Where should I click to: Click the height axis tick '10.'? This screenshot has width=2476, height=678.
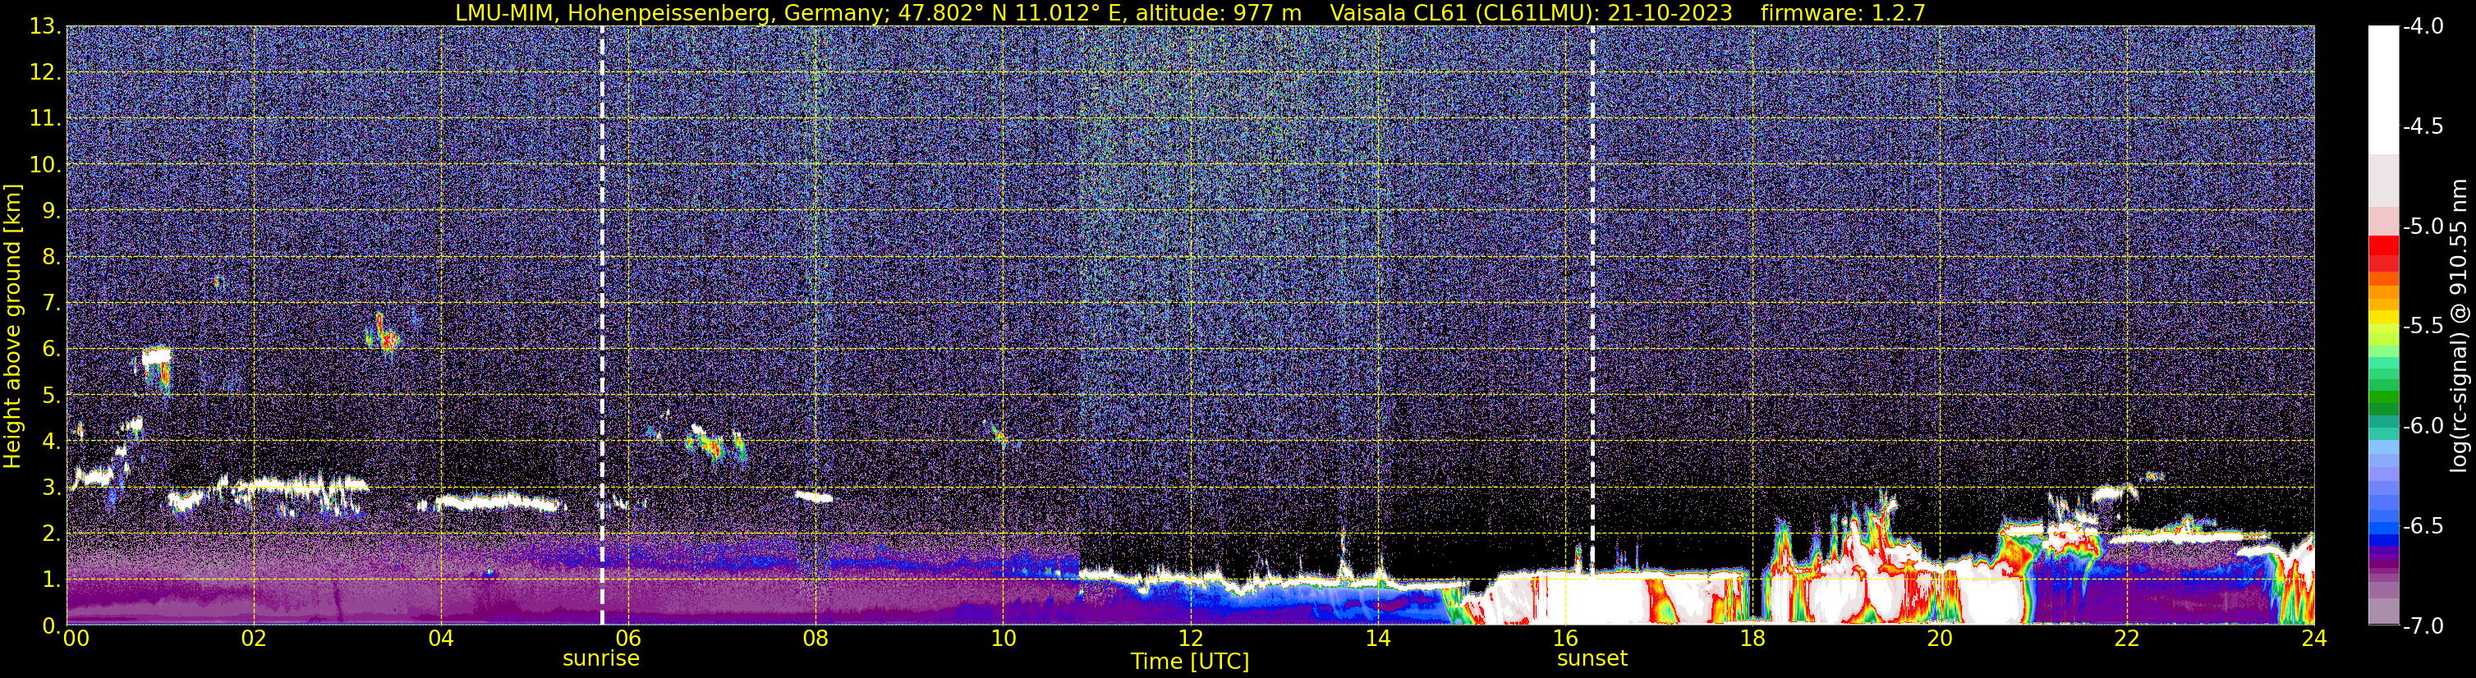point(44,164)
